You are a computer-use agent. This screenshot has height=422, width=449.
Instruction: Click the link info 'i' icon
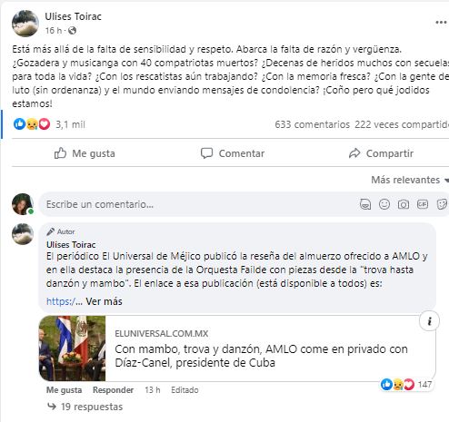click(x=429, y=321)
